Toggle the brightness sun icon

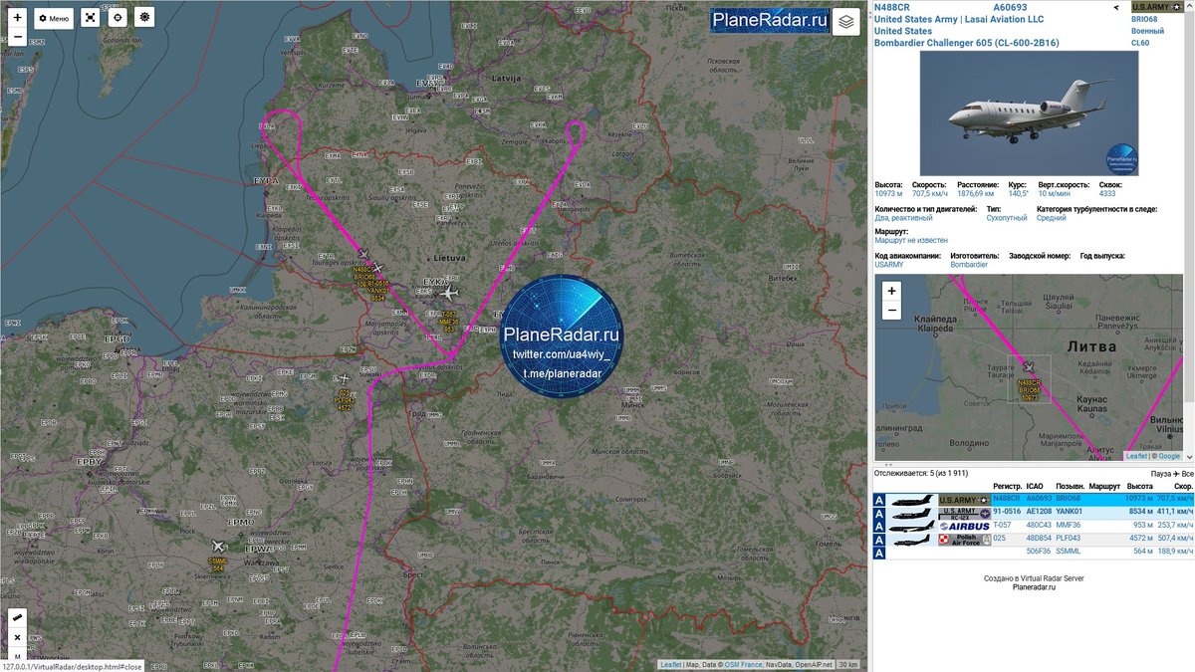tap(145, 18)
